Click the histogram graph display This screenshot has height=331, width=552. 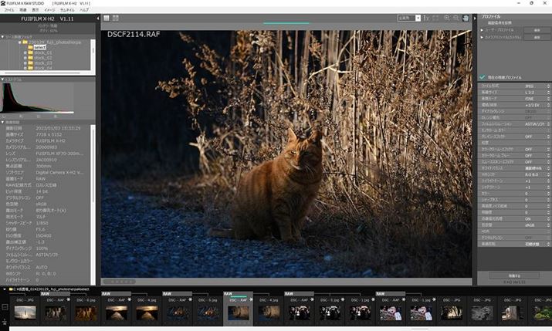(37, 98)
